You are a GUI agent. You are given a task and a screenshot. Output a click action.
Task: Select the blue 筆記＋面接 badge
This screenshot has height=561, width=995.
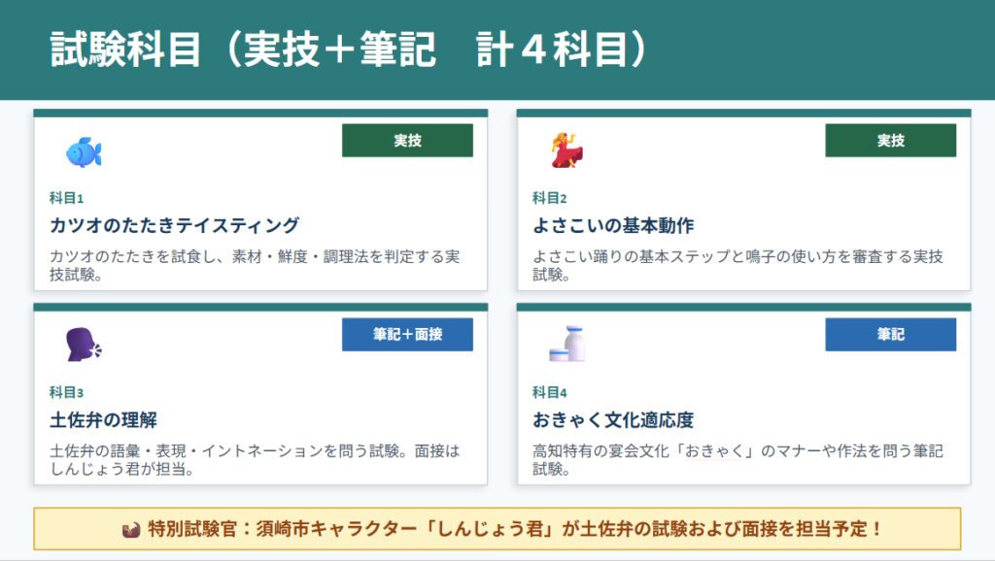(407, 335)
